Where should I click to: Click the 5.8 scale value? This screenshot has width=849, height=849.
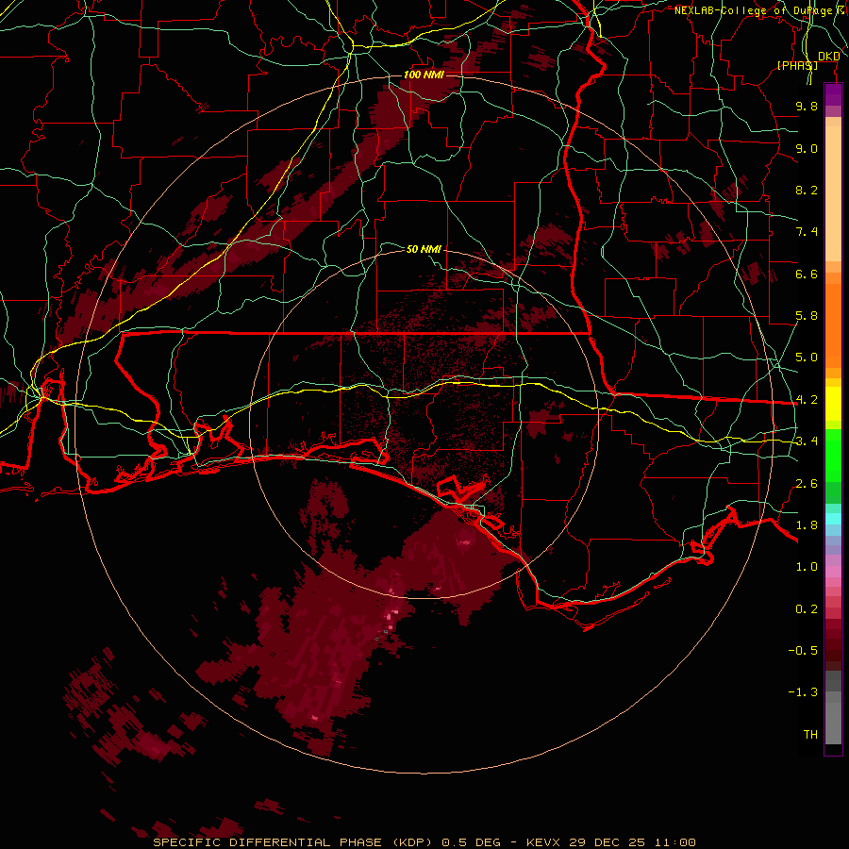(807, 316)
